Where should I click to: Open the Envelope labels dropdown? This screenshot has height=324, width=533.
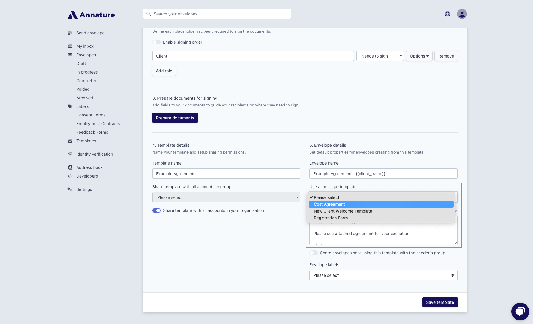coord(383,275)
